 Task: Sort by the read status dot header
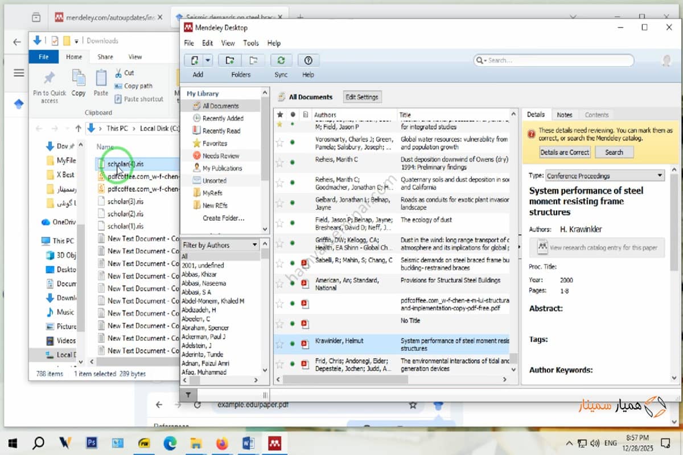tap(293, 114)
